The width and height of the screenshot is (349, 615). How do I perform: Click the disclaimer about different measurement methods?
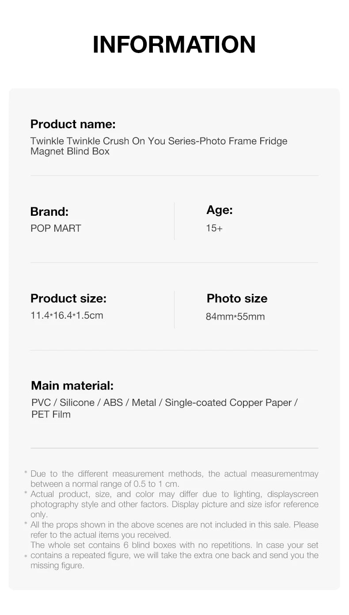click(174, 479)
